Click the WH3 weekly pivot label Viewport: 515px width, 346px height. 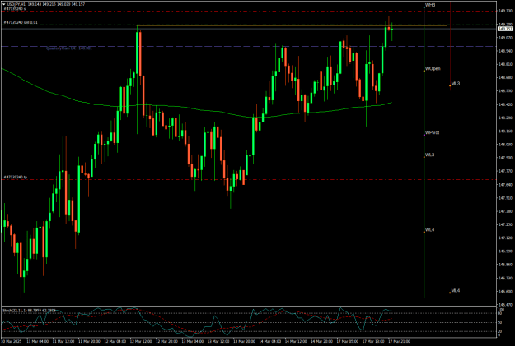[430, 5]
